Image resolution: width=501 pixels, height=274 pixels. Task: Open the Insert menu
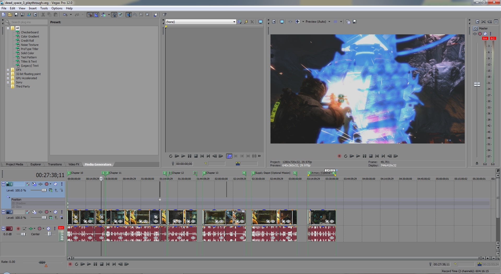33,8
